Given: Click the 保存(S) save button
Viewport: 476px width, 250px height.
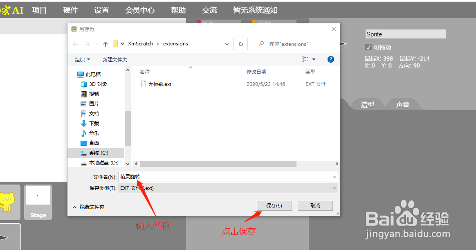Looking at the screenshot, I should click(x=274, y=205).
